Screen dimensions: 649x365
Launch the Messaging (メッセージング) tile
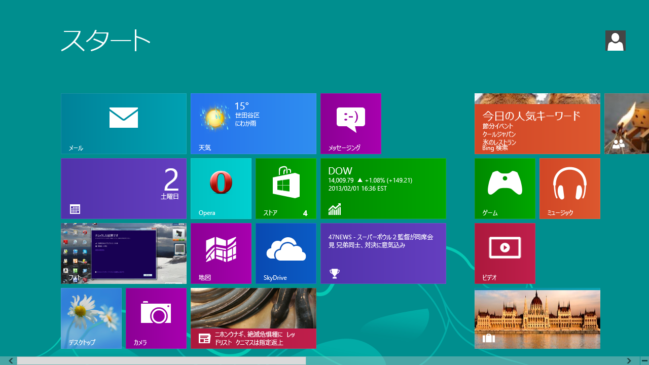(x=351, y=124)
